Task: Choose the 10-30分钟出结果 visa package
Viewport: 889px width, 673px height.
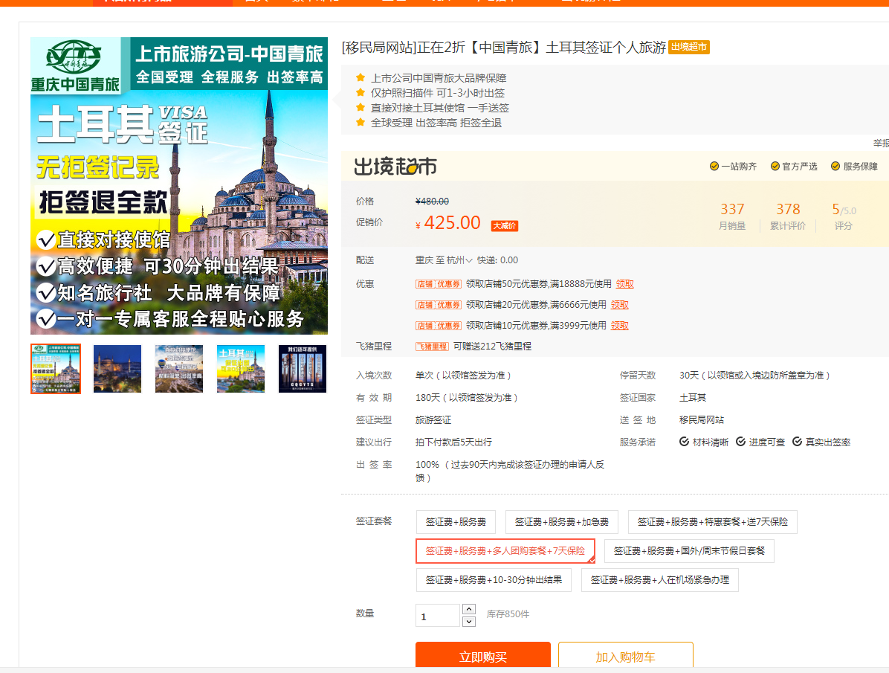Action: 494,580
